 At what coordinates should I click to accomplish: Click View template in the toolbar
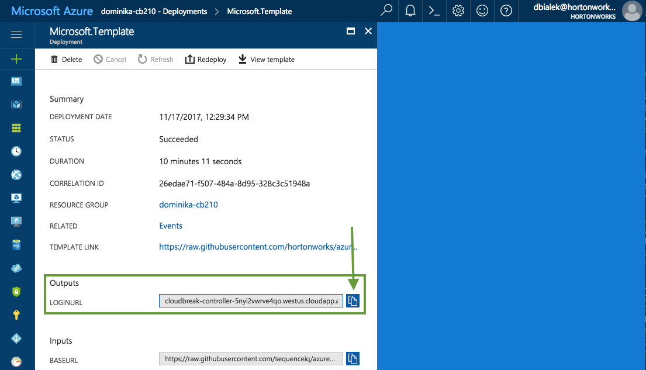(x=266, y=59)
